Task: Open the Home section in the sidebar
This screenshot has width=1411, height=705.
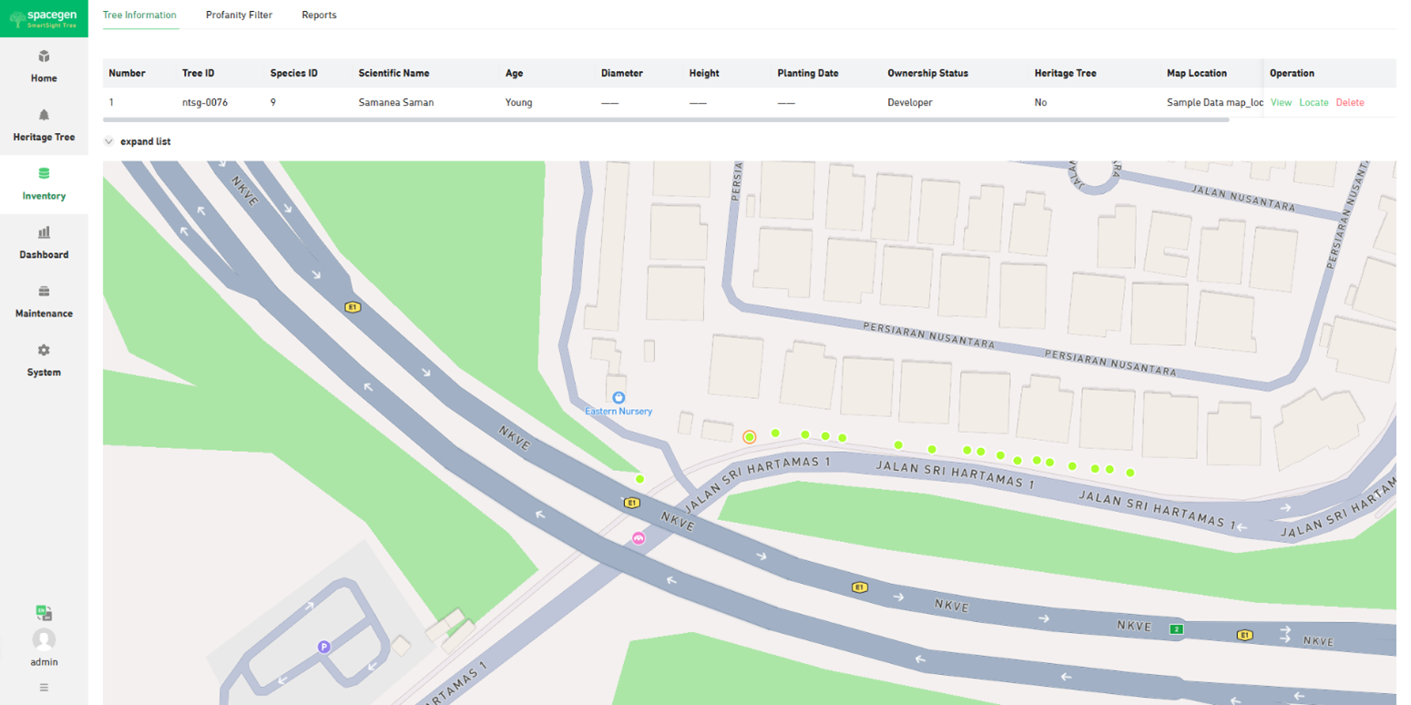Action: click(x=44, y=67)
